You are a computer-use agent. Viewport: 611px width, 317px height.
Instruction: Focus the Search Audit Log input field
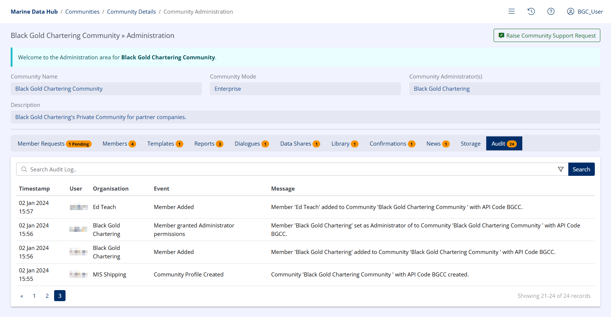point(287,169)
